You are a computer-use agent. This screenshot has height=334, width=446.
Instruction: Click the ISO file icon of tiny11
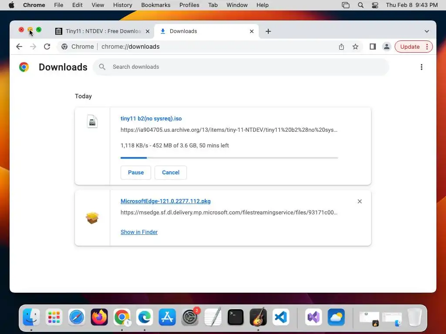click(92, 121)
